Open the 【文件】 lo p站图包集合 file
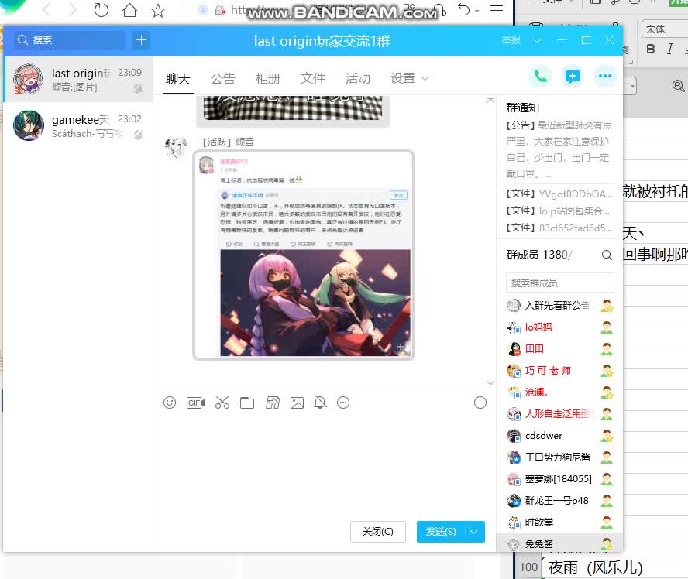This screenshot has height=579, width=688. (559, 211)
